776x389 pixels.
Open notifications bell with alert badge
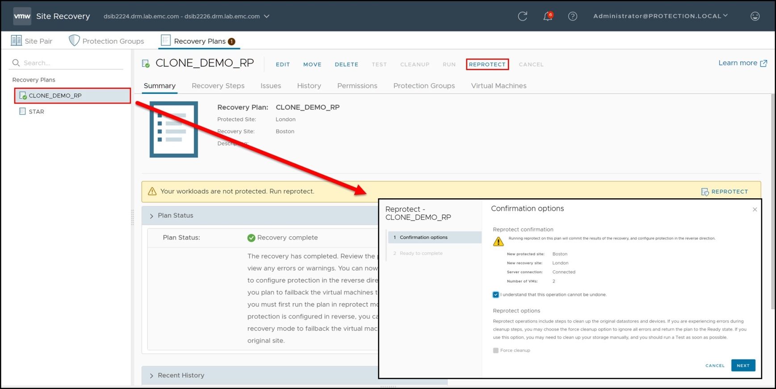tap(548, 16)
